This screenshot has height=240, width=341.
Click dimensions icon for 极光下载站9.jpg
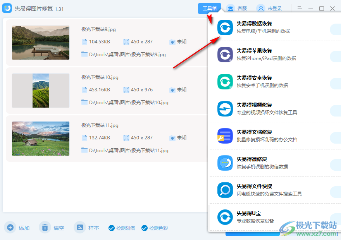126,42
